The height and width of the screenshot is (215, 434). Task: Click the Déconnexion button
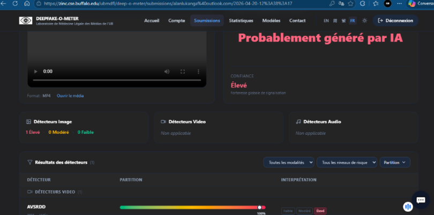pos(395,21)
